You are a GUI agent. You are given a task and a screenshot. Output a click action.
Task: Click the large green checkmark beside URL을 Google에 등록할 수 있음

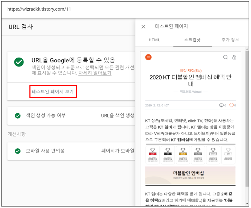19,62
